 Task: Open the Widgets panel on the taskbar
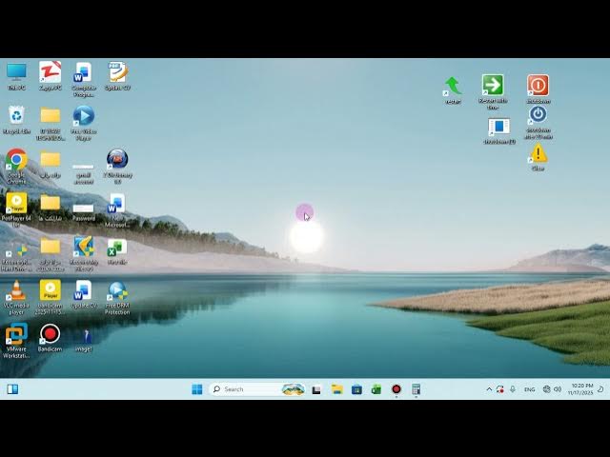pos(12,389)
